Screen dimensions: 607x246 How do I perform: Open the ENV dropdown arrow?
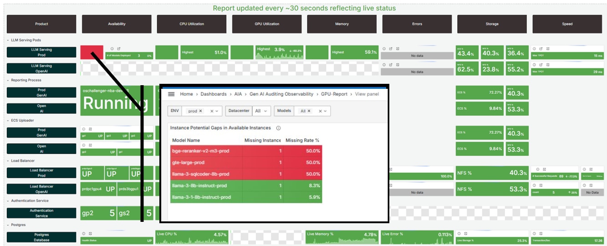217,111
